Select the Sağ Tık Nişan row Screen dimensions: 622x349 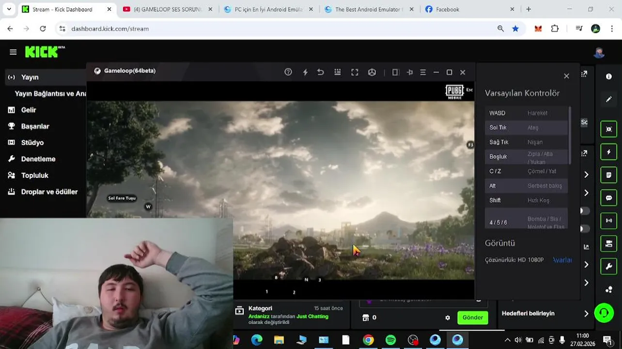tap(526, 142)
